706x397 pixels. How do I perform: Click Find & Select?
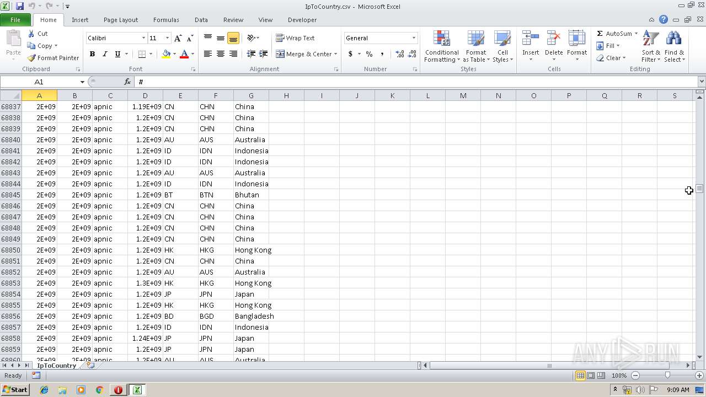coord(674,47)
